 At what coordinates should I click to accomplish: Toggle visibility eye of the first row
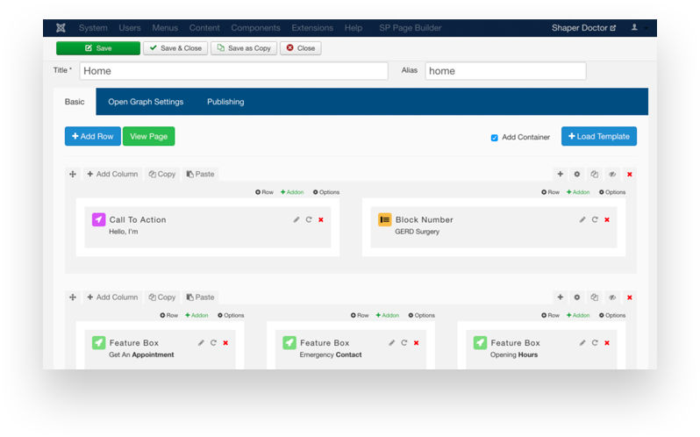[612, 174]
